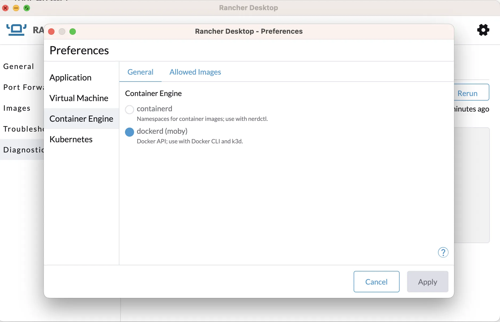Screen dimensions: 500x322
Task: Apply the preferences changes
Action: 428,282
